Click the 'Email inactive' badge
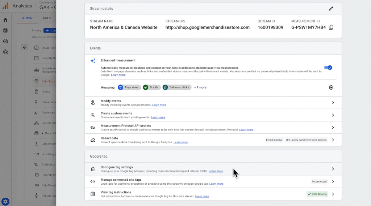The height and width of the screenshot is (206, 371). 274,140
